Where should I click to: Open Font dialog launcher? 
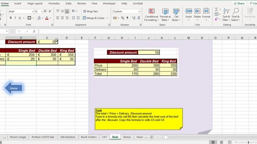click(52, 25)
